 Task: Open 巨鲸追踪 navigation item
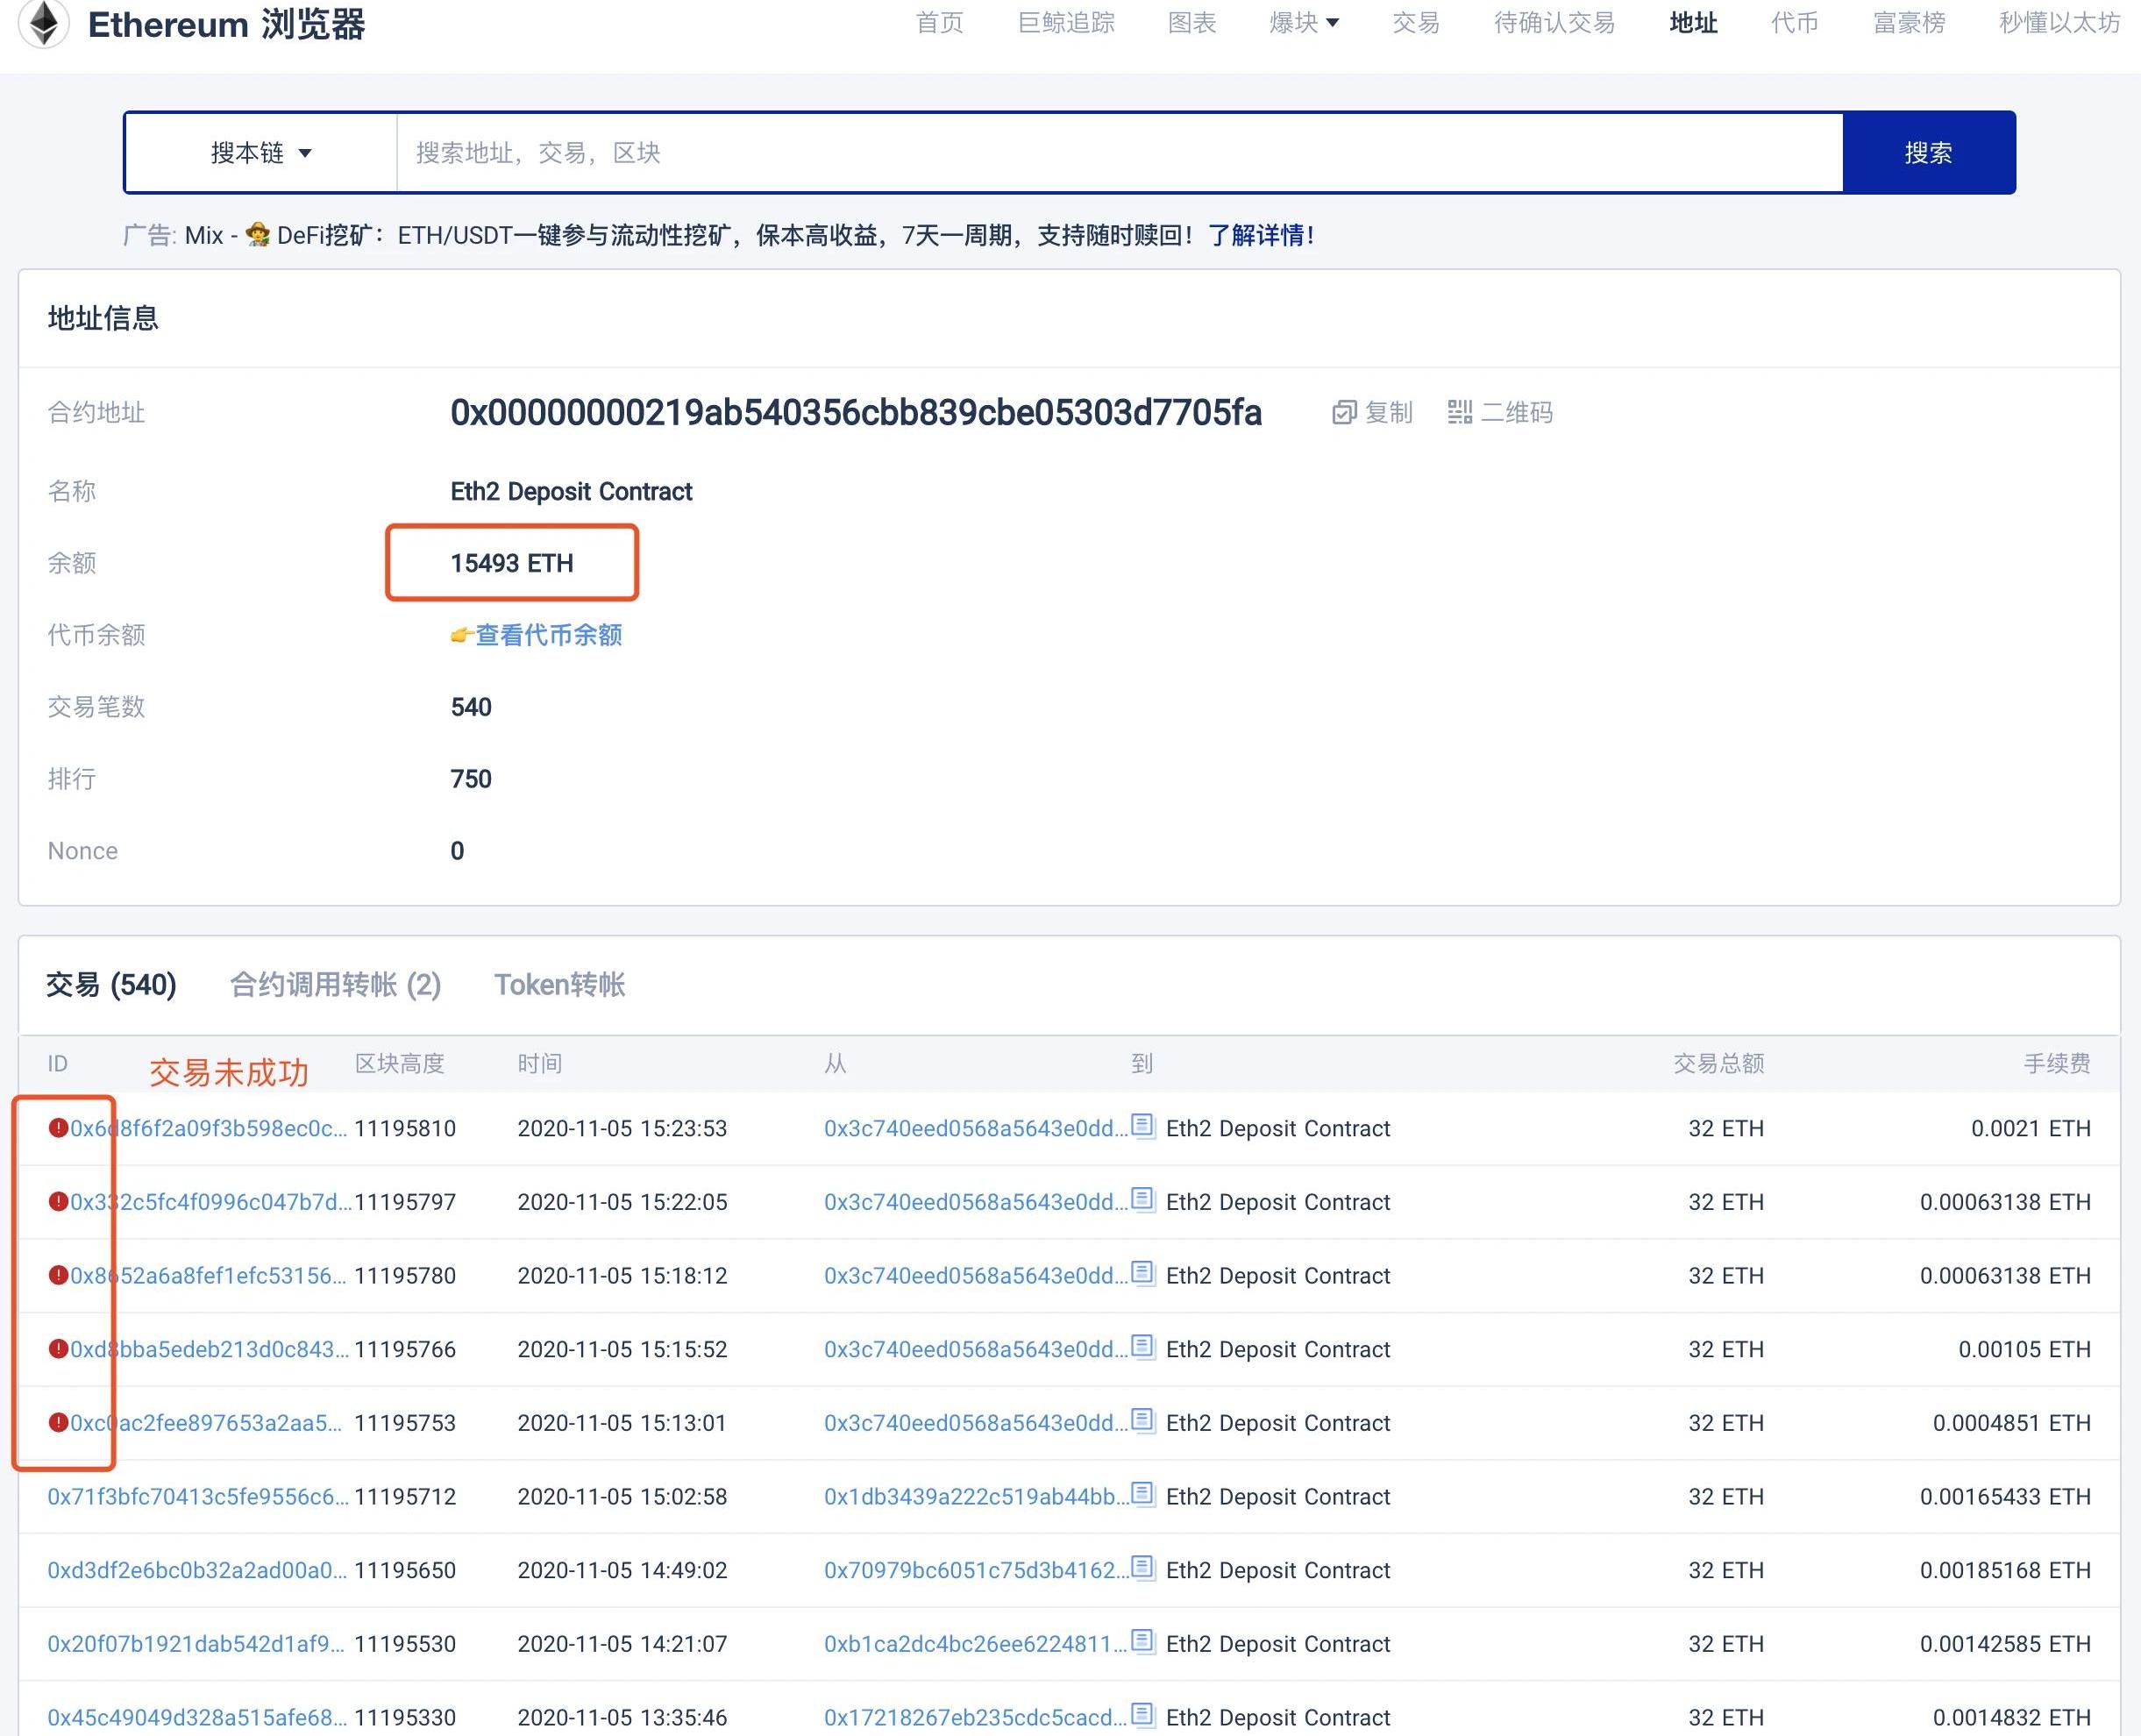click(x=1065, y=23)
